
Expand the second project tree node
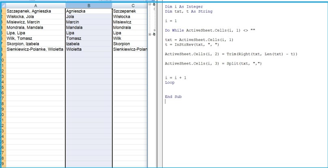pyautogui.click(x=150, y=34)
